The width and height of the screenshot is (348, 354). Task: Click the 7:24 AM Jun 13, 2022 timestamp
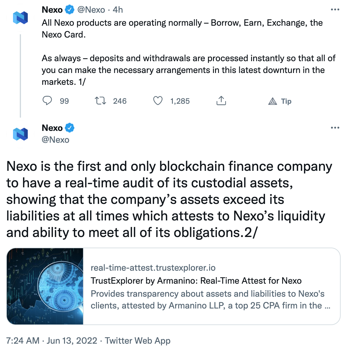[x=52, y=341]
